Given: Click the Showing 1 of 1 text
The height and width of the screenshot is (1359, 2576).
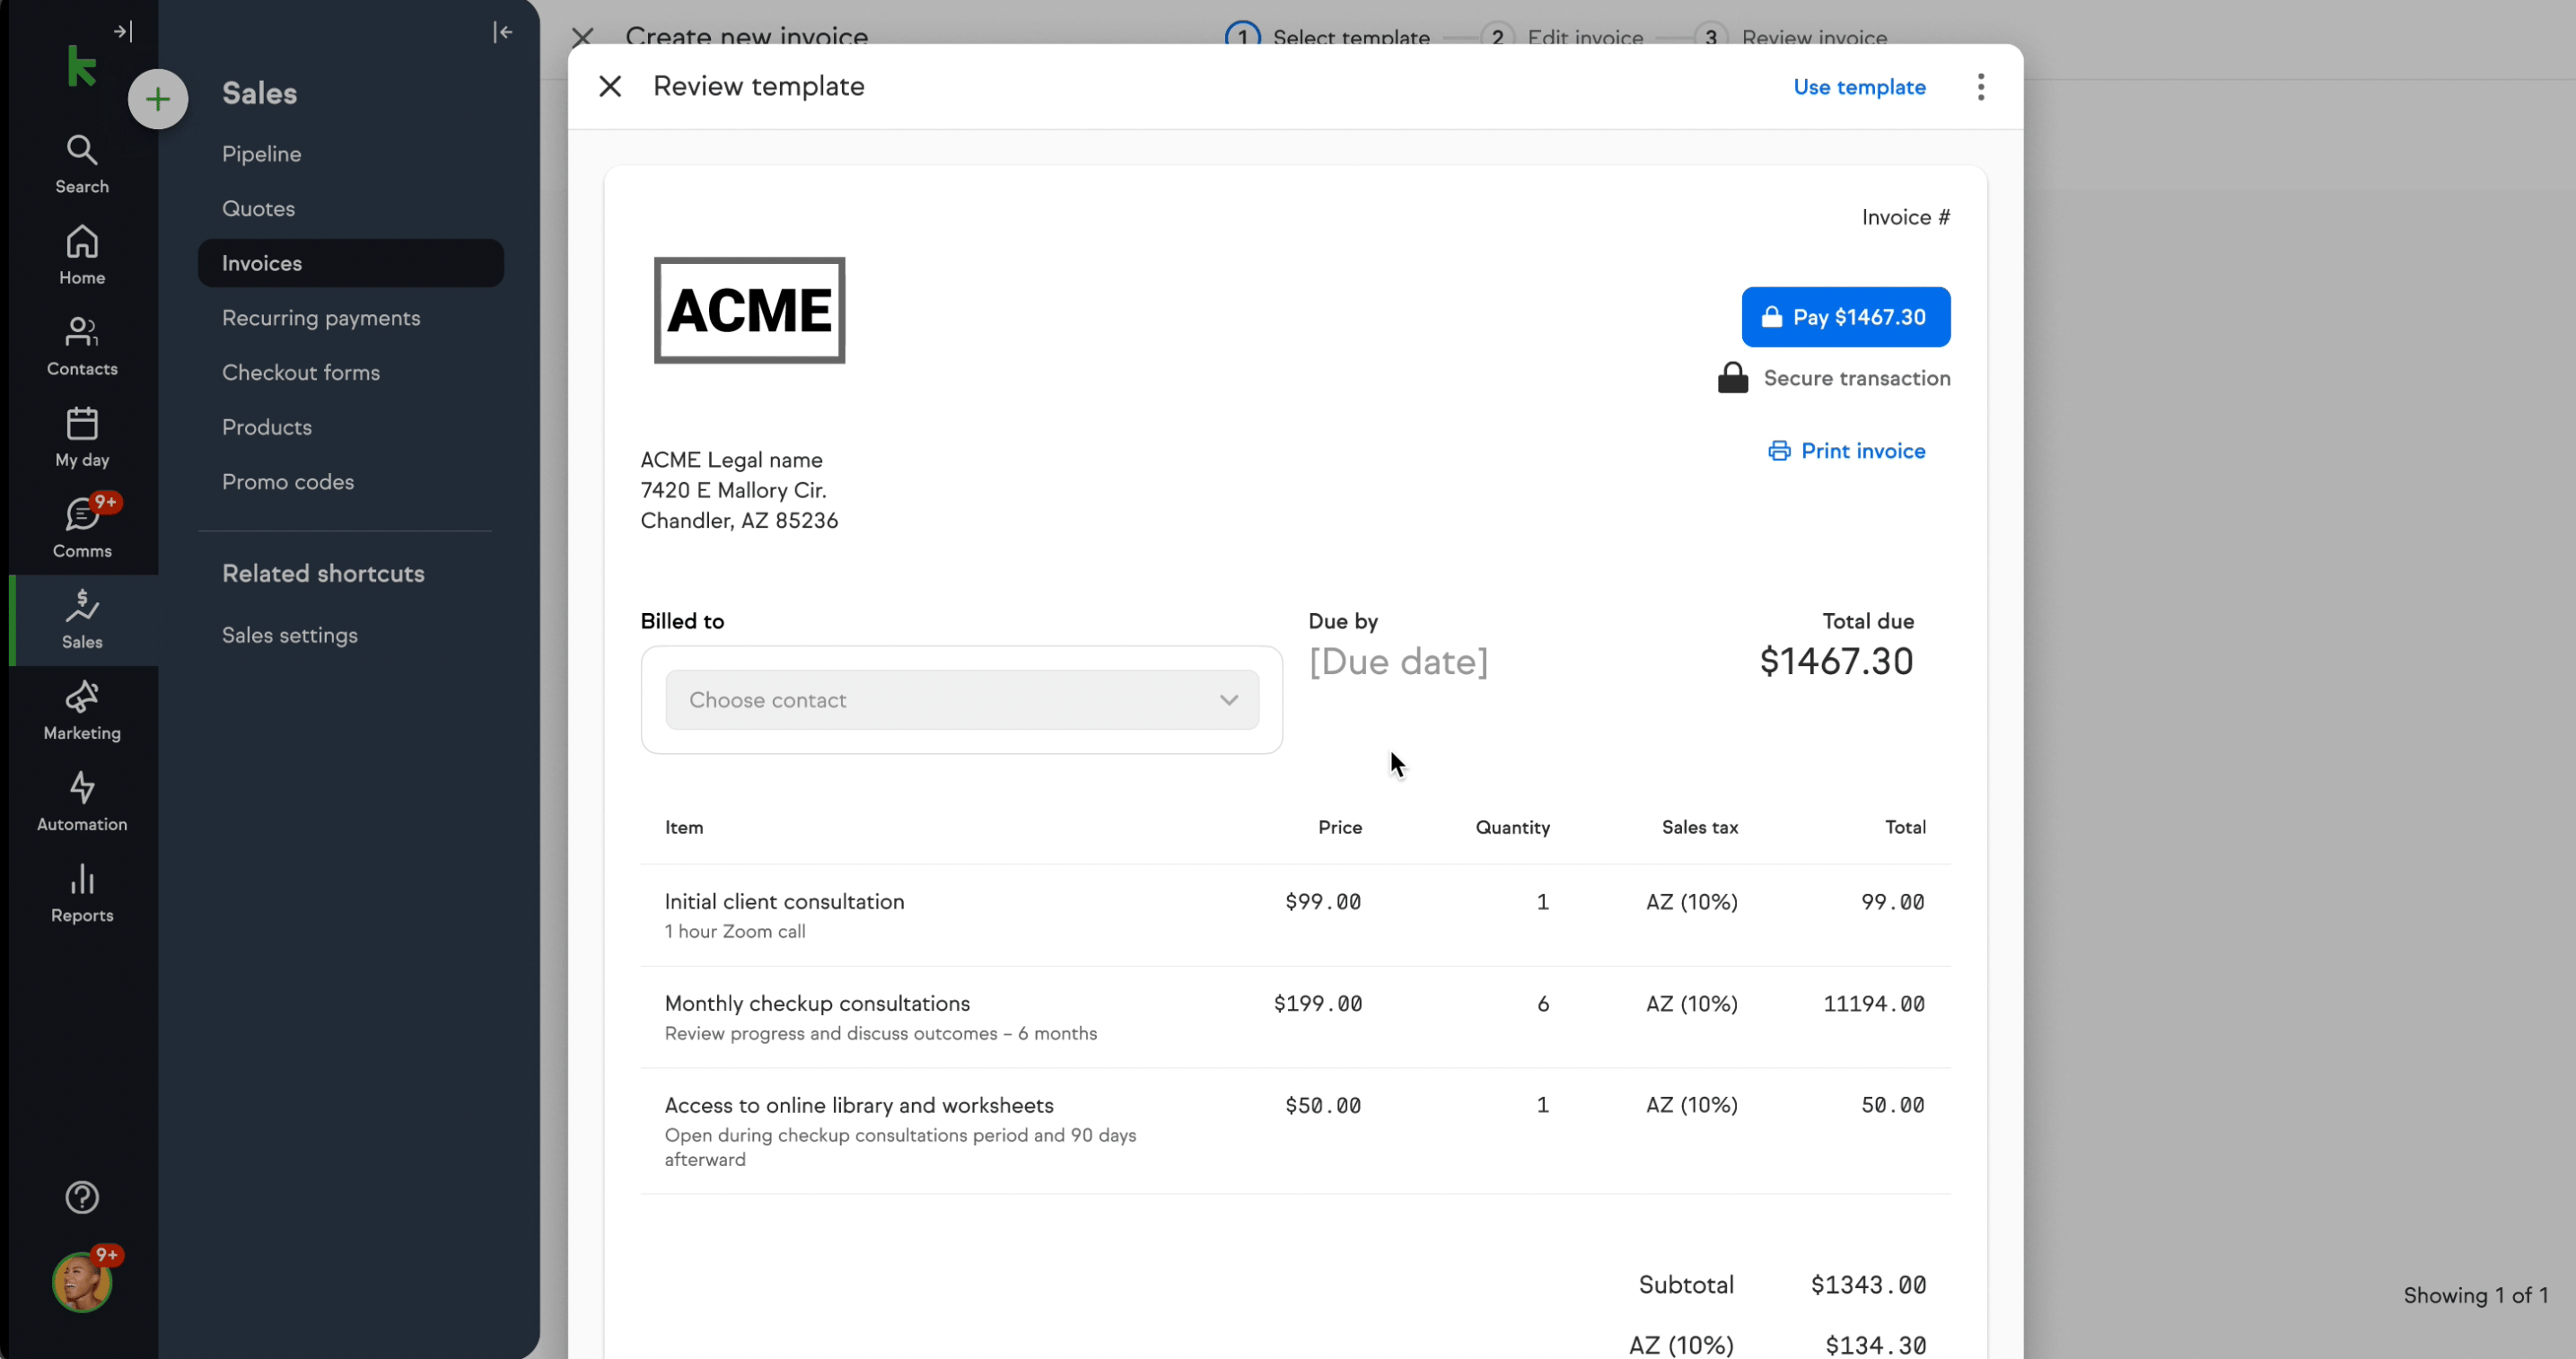Looking at the screenshot, I should (2475, 1295).
